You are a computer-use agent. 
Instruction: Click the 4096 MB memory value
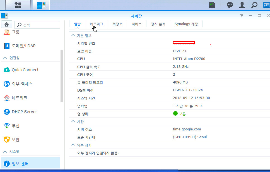[180, 82]
